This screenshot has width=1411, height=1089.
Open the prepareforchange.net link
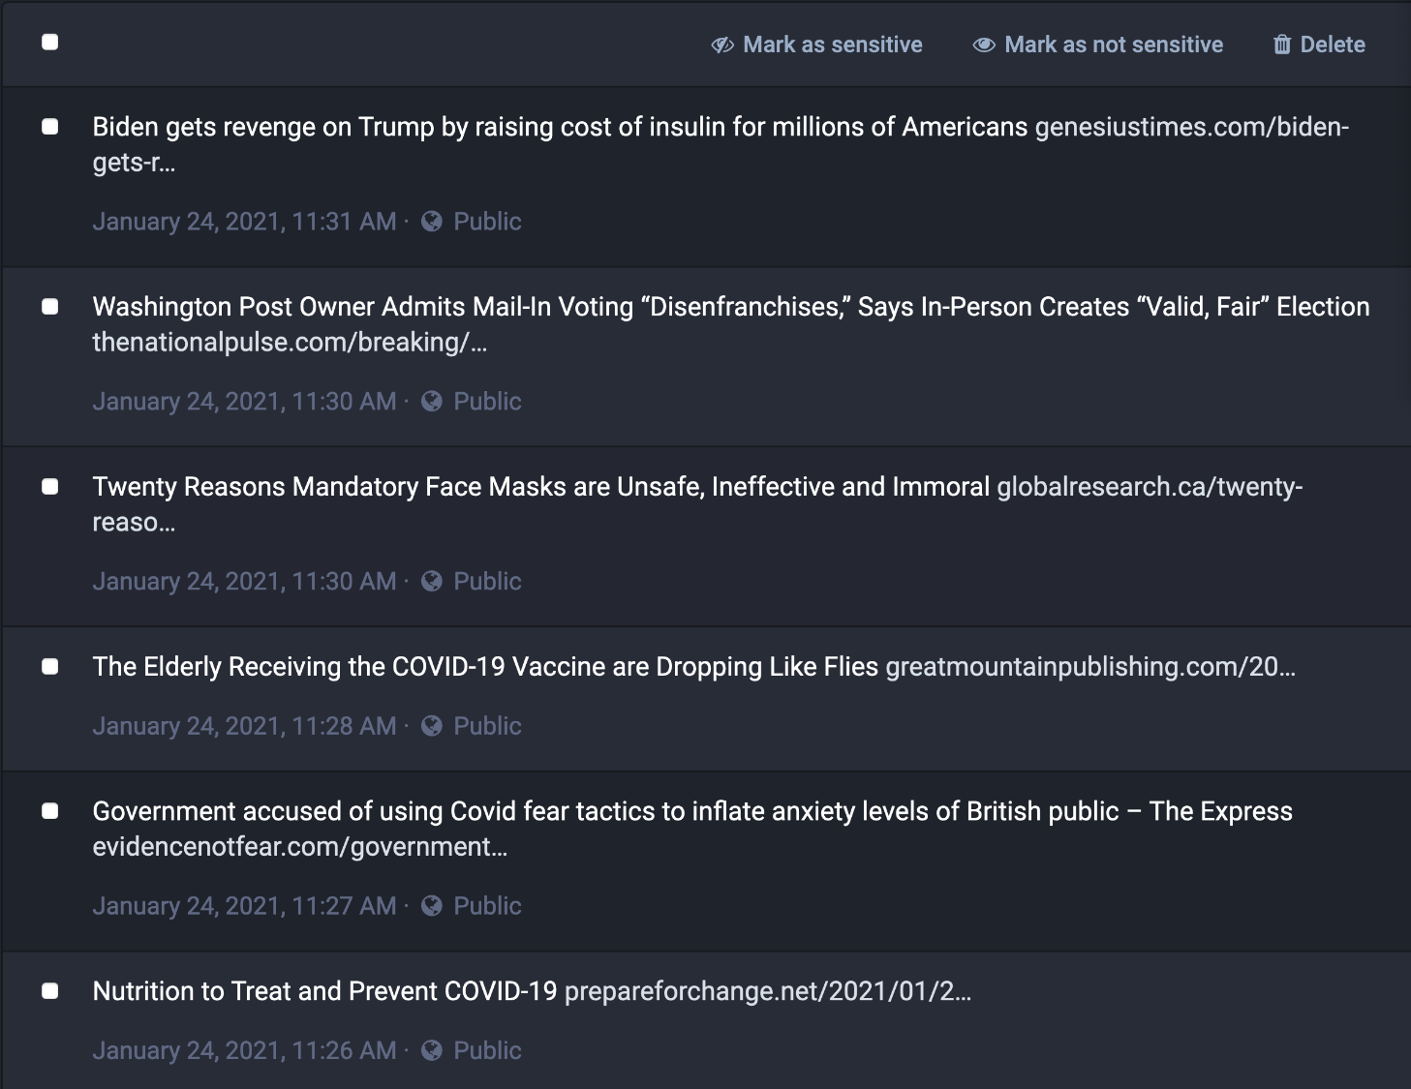[x=768, y=991]
